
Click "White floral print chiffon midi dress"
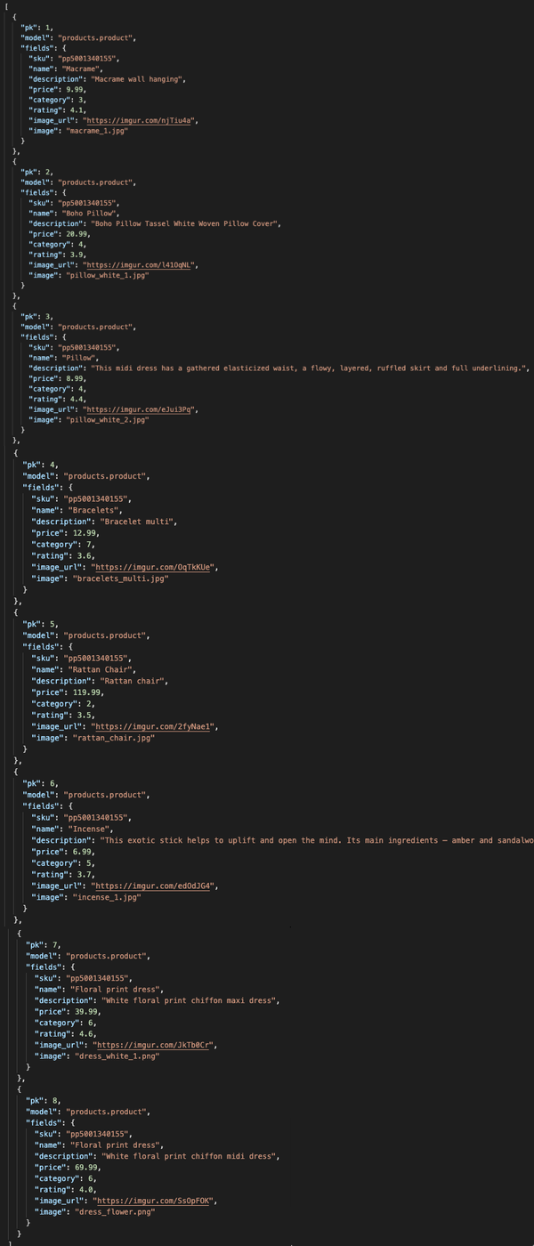pyautogui.click(x=190, y=1155)
